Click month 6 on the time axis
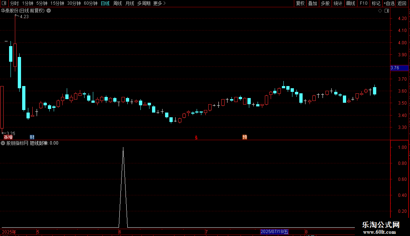 coord(120,232)
